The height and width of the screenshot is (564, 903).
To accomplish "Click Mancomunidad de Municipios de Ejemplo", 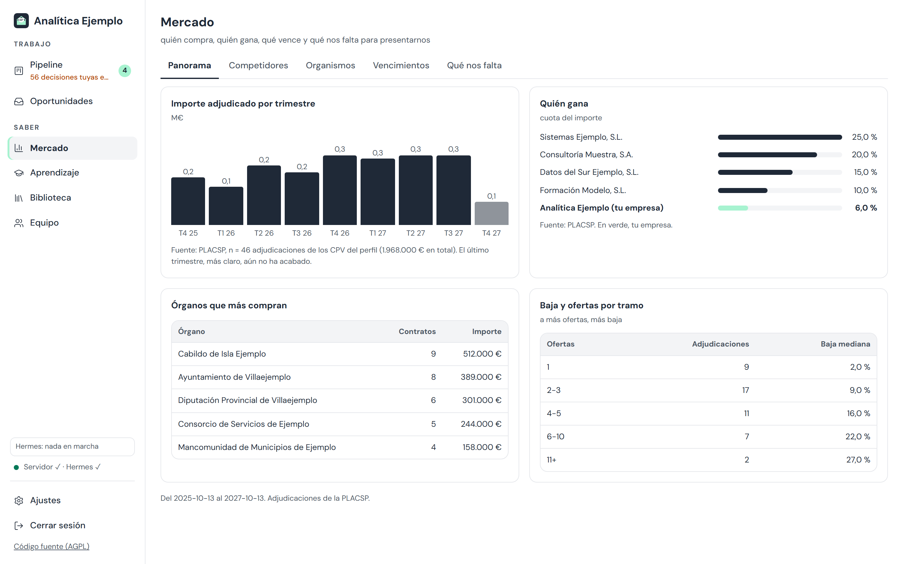I will click(x=257, y=447).
